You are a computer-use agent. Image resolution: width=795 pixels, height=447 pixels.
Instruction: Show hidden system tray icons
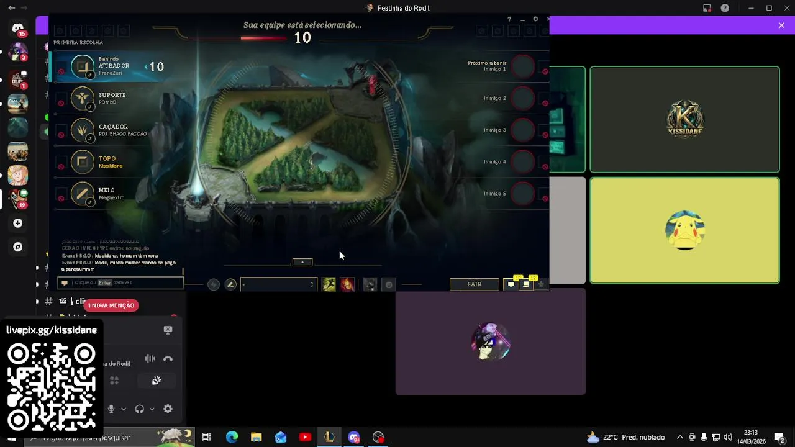point(679,437)
